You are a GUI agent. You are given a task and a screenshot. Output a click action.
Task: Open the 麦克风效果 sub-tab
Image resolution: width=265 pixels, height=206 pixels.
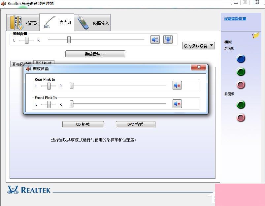[22, 64]
